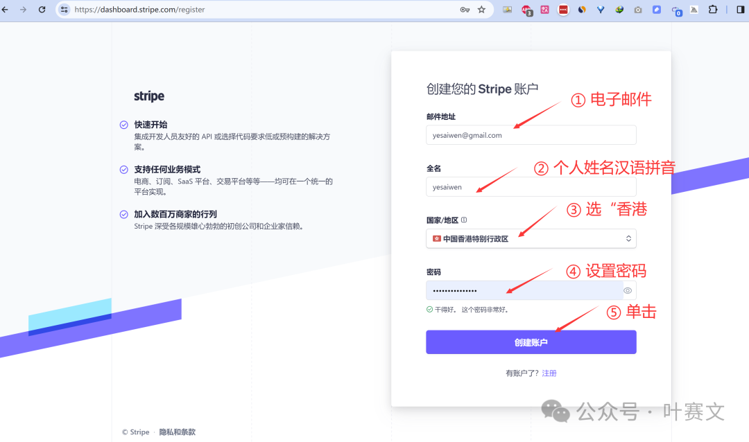The width and height of the screenshot is (749, 442).
Task: Click the AdBlock extension icon
Action: click(x=527, y=10)
